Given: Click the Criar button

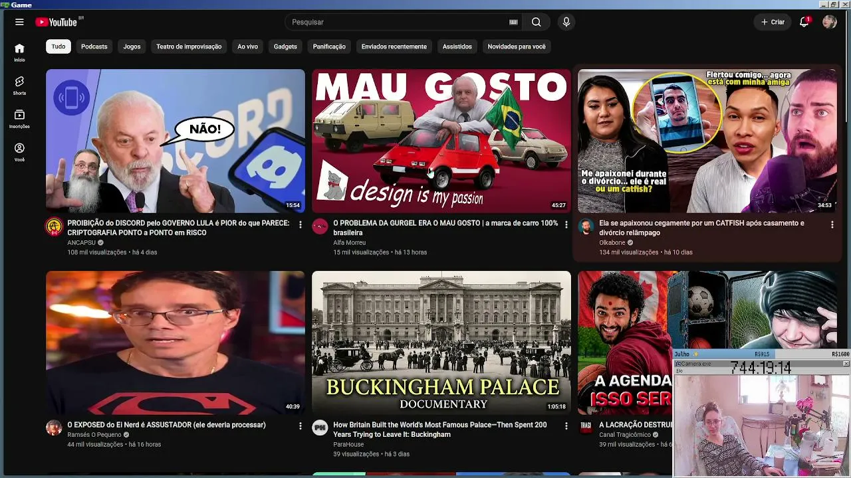Looking at the screenshot, I should pyautogui.click(x=773, y=22).
